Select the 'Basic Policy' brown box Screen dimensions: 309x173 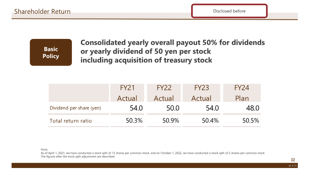point(51,52)
